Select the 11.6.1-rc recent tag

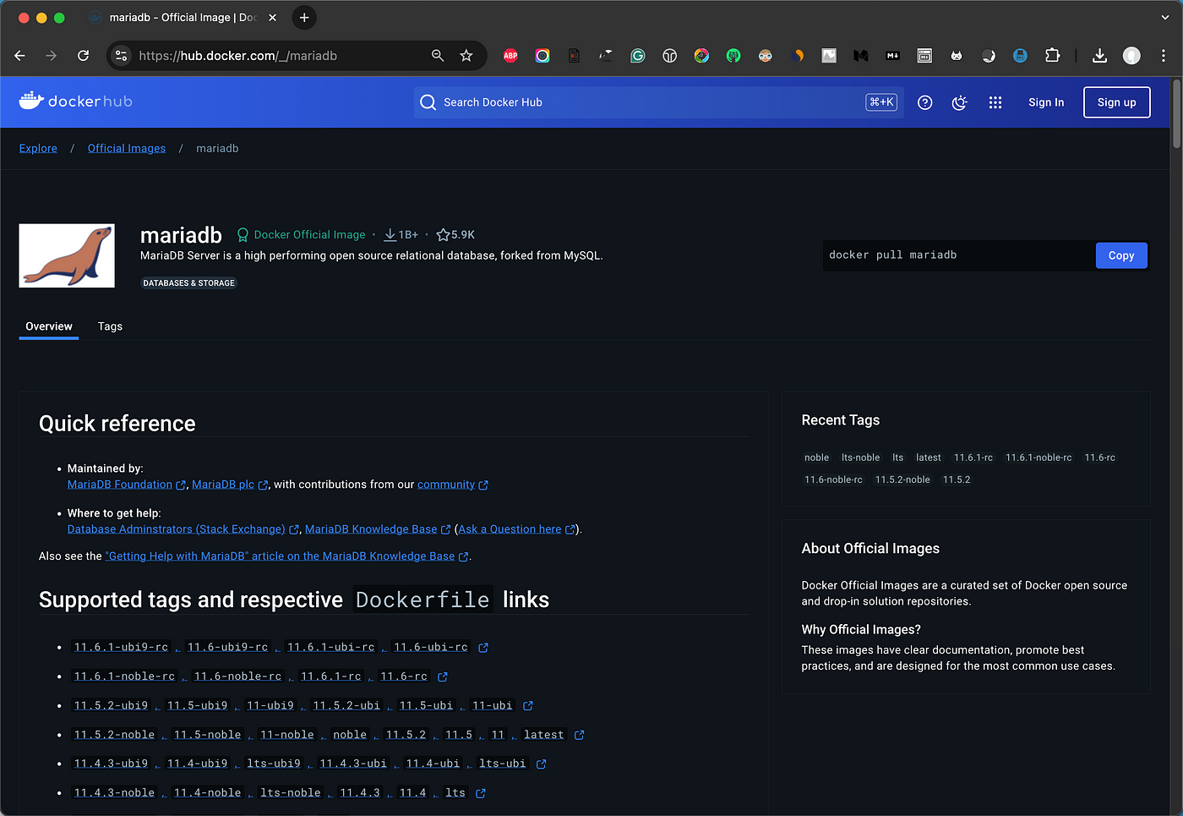pyautogui.click(x=973, y=457)
